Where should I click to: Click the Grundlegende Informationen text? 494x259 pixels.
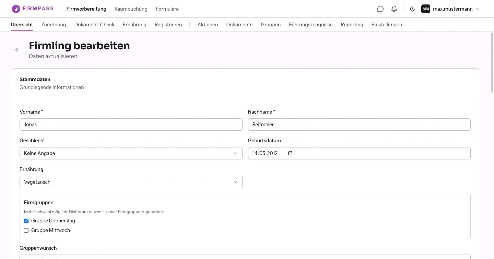coord(52,87)
